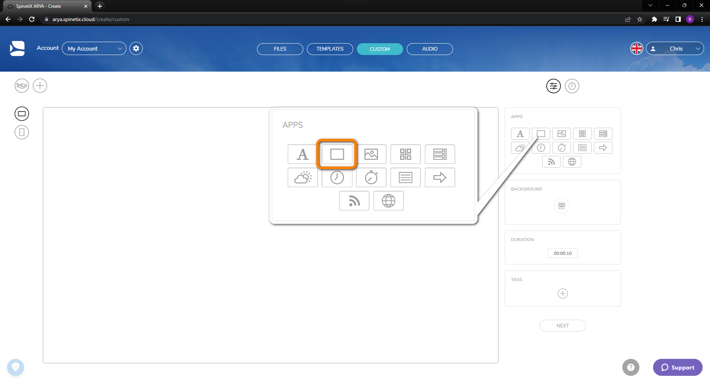This screenshot has height=381, width=710.
Task: Open the FILES section
Action: (280, 49)
